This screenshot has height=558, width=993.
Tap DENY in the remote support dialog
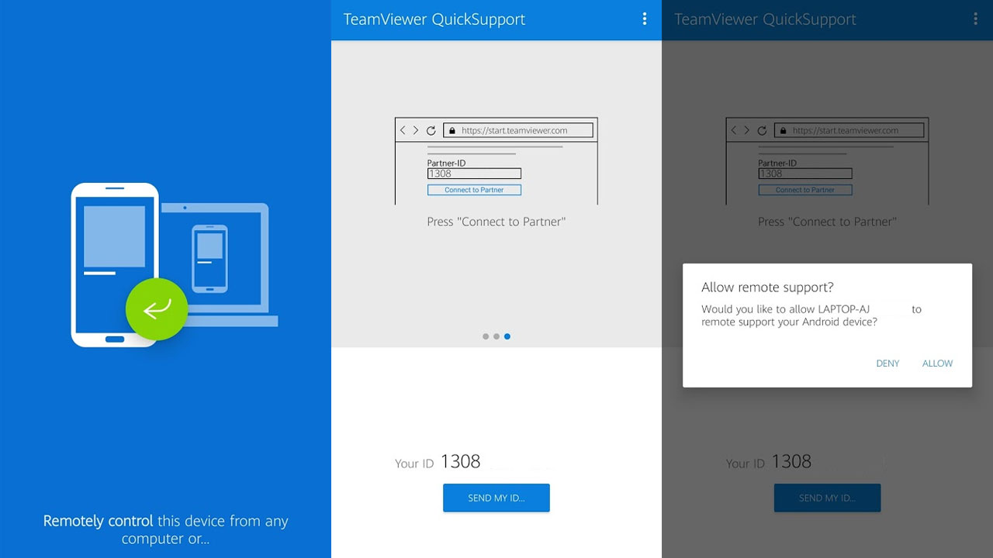(887, 363)
